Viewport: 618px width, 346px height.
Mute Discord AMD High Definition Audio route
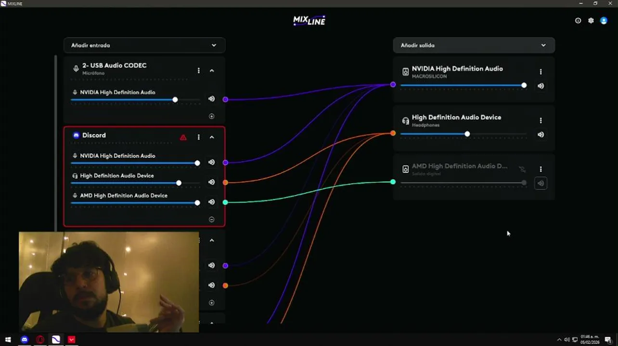211,202
